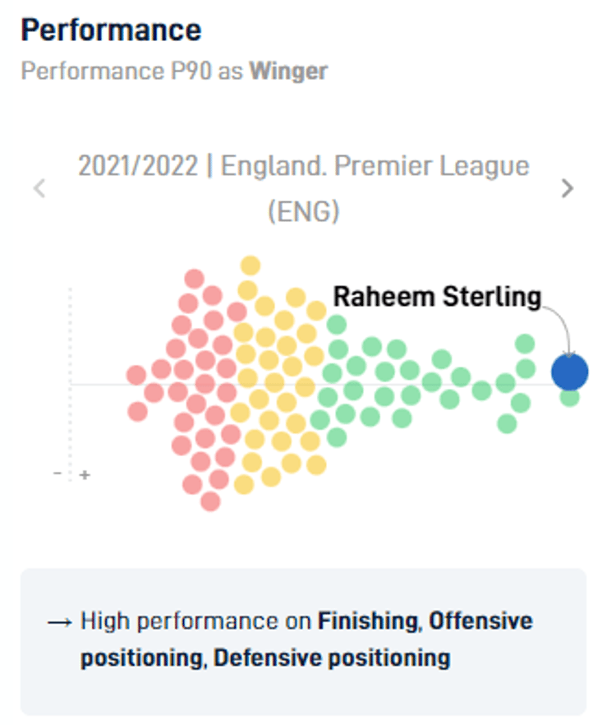Image resolution: width=616 pixels, height=725 pixels.
Task: Click the Performance heading
Action: click(x=113, y=30)
